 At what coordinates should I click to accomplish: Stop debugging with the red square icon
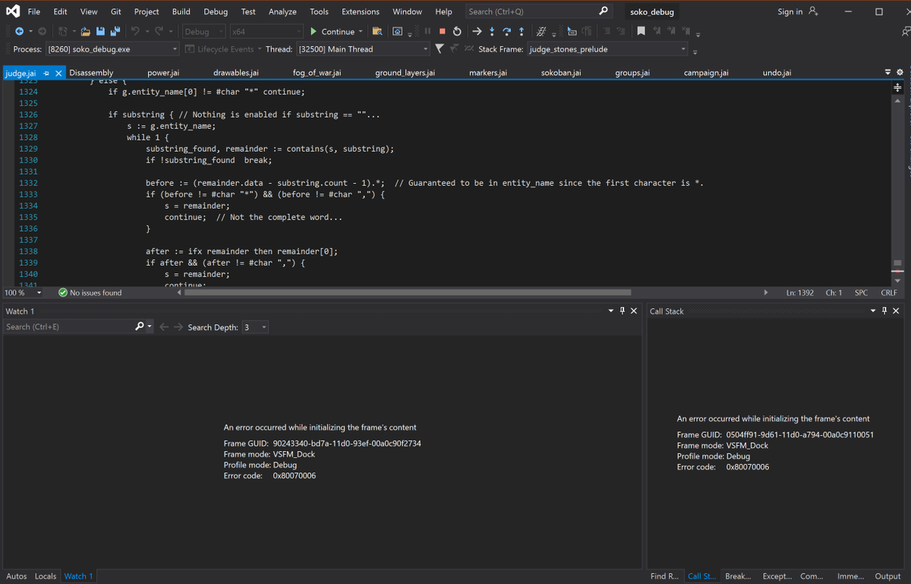coord(442,31)
